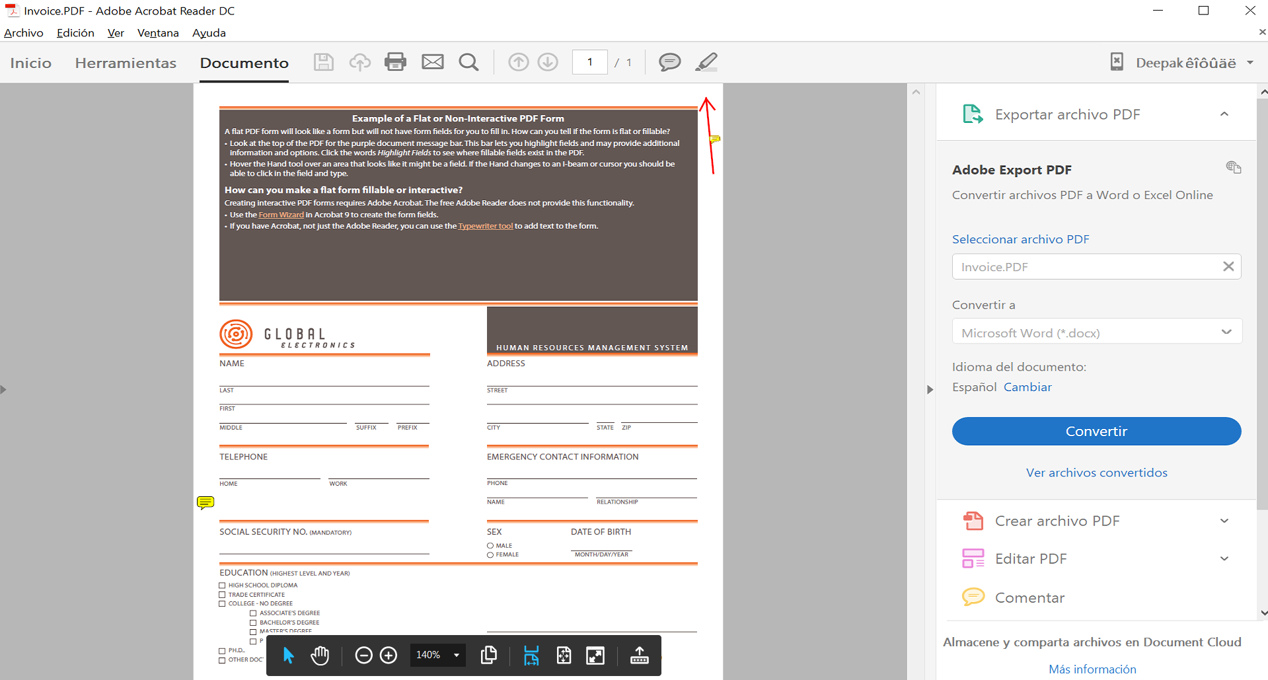Open the search magnifier tool
Screen dimensions: 1268x680
click(x=468, y=62)
